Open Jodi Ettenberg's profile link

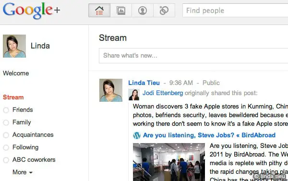point(163,93)
